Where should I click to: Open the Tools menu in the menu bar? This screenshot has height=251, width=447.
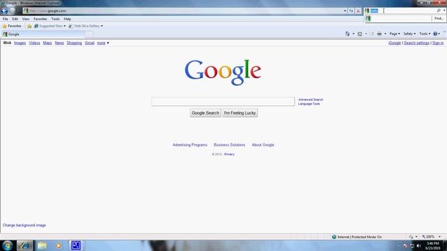tap(55, 19)
